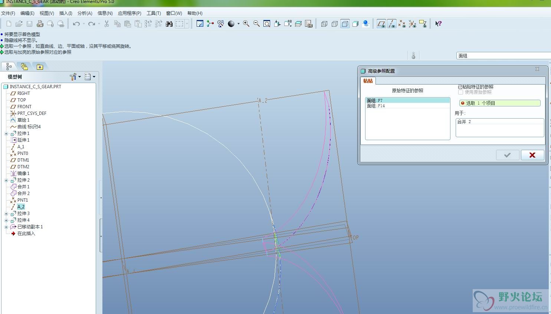Open the 工具(T) menu
This screenshot has width=551, height=314.
point(154,13)
